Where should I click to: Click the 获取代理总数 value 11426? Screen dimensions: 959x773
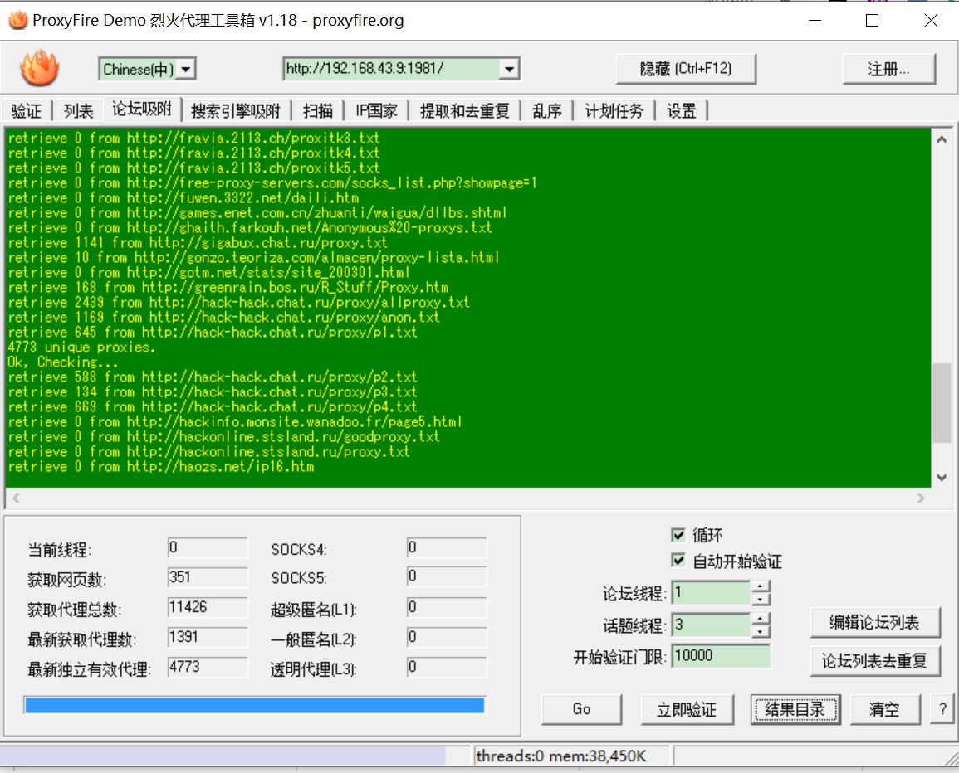point(208,607)
